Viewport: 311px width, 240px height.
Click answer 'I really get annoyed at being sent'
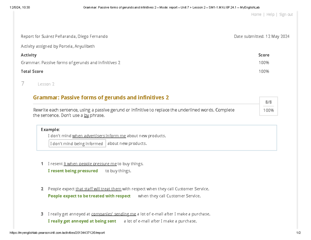click(82, 221)
